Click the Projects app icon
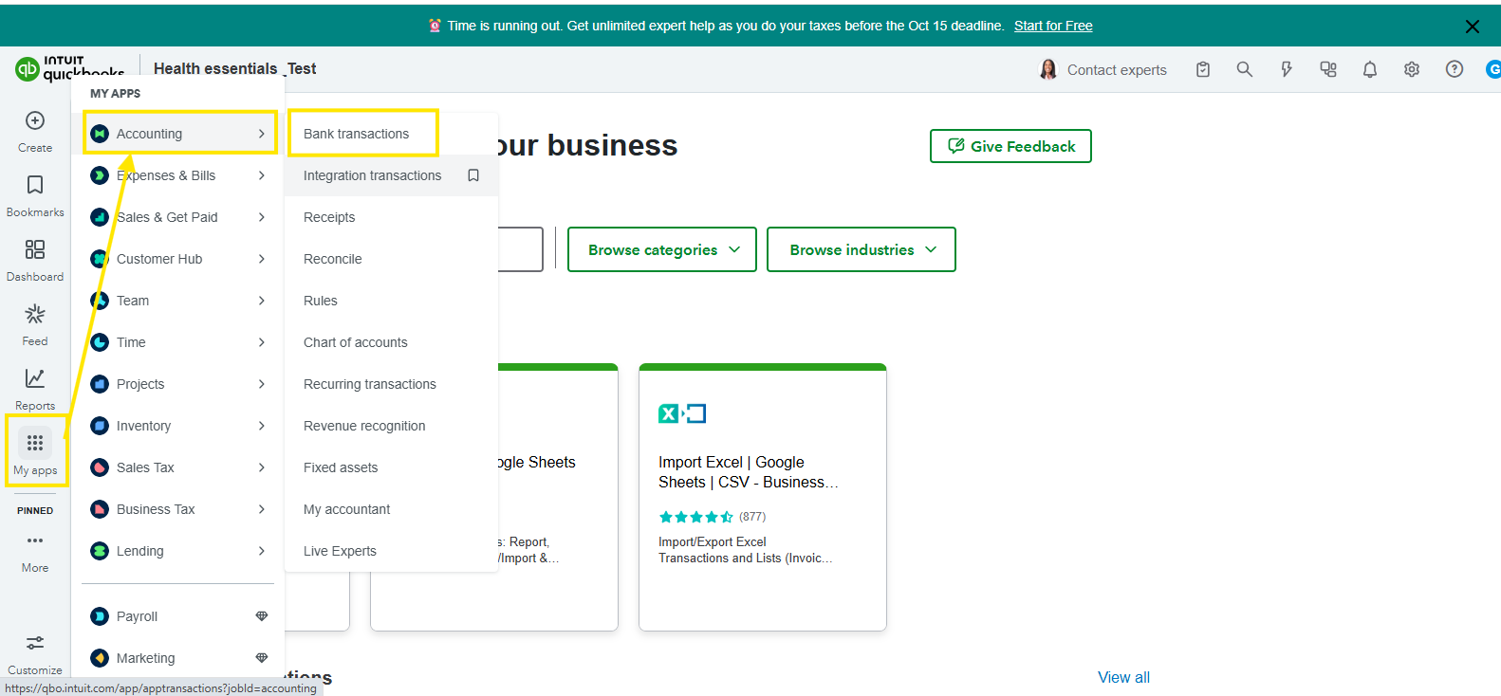Screen dimensions: 1501x696 pos(100,384)
